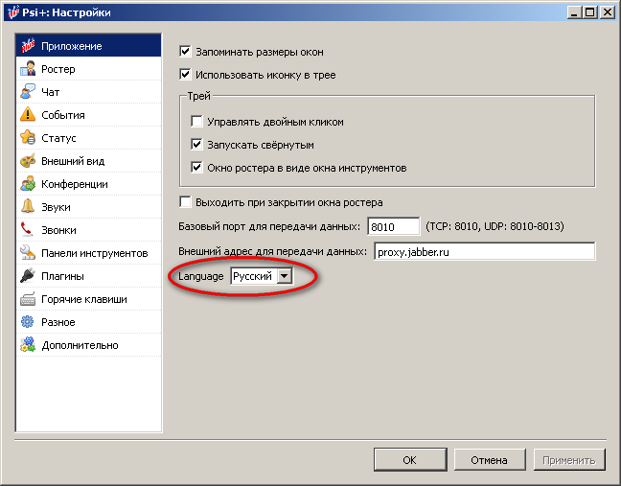Viewport: 621px width, 486px height.
Task: Open Внешний вид palette icon
Action: coord(29,161)
